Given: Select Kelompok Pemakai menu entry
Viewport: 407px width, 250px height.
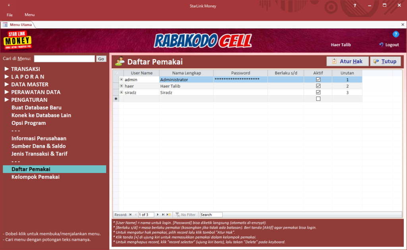Looking at the screenshot, I should (35, 177).
